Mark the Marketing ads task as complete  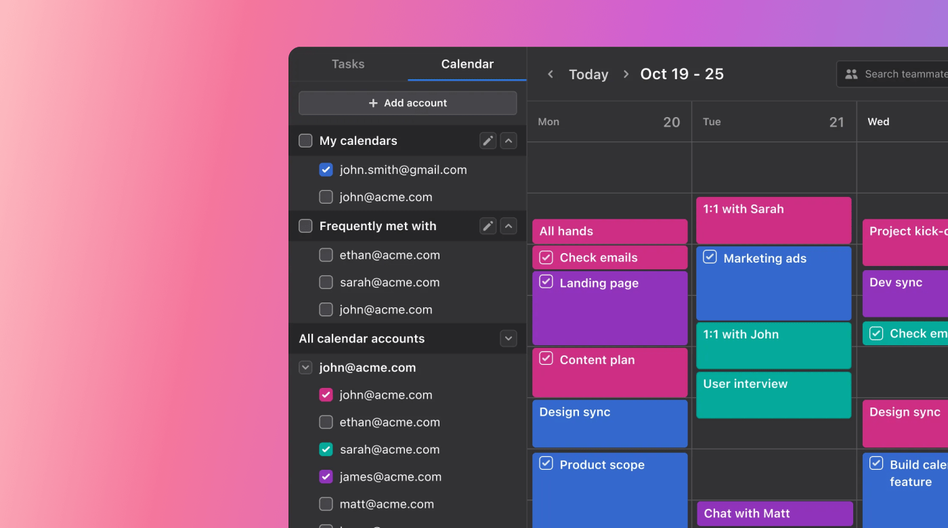[x=710, y=257]
